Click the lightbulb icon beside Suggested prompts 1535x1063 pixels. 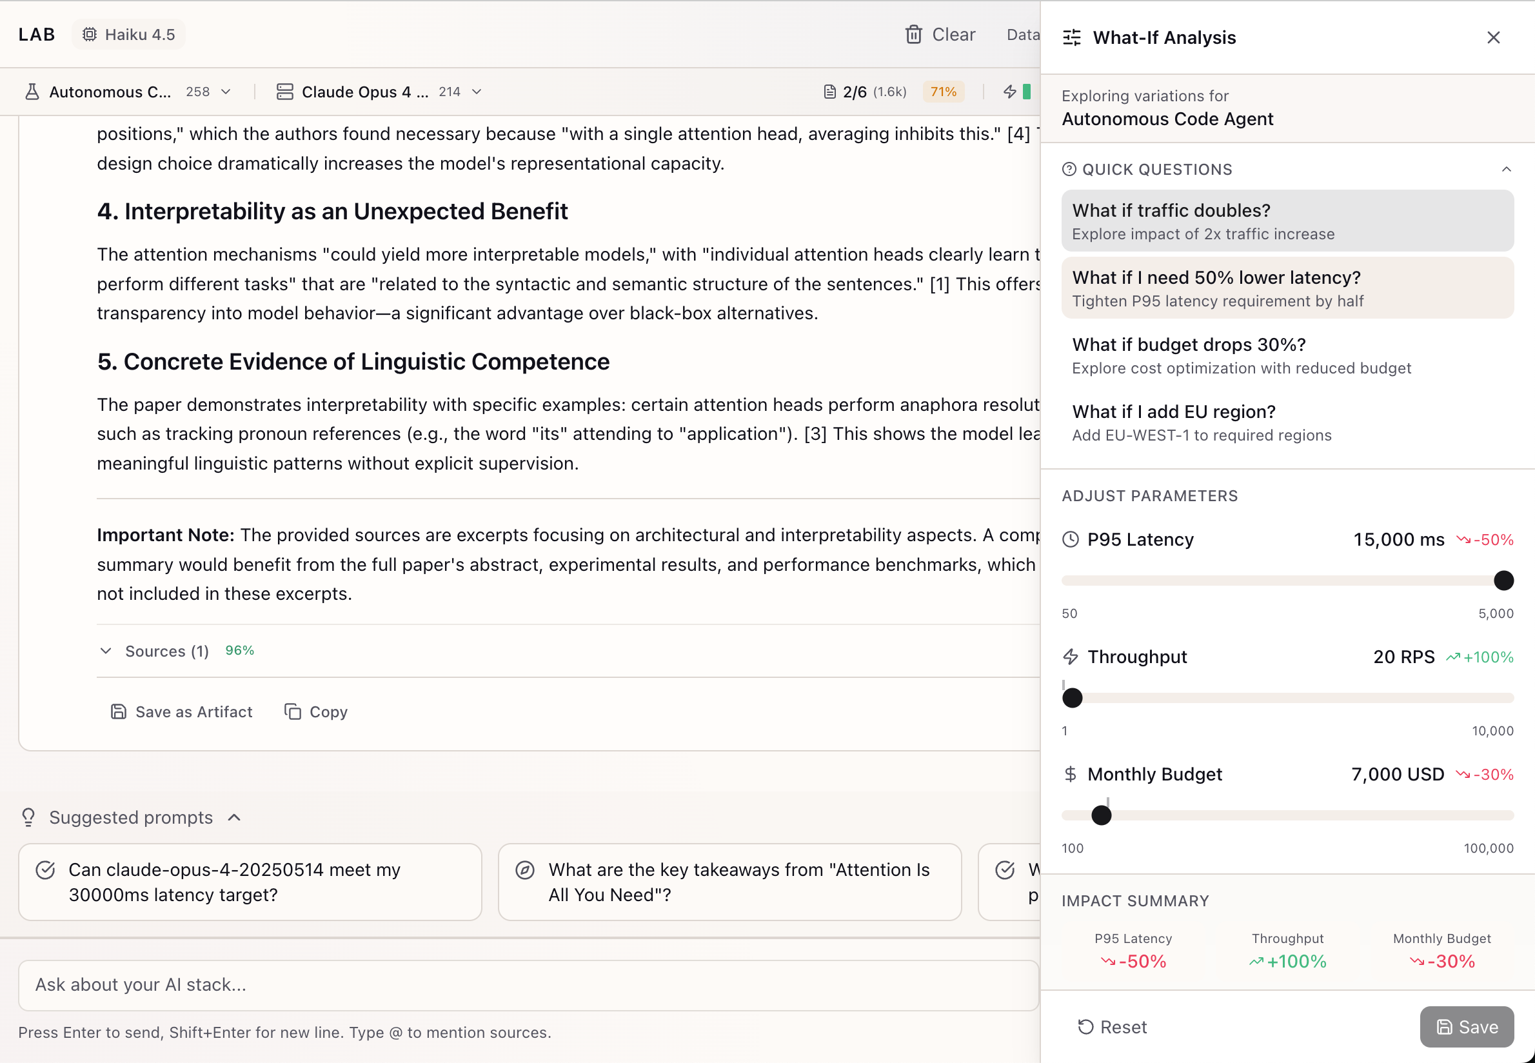pyautogui.click(x=28, y=817)
